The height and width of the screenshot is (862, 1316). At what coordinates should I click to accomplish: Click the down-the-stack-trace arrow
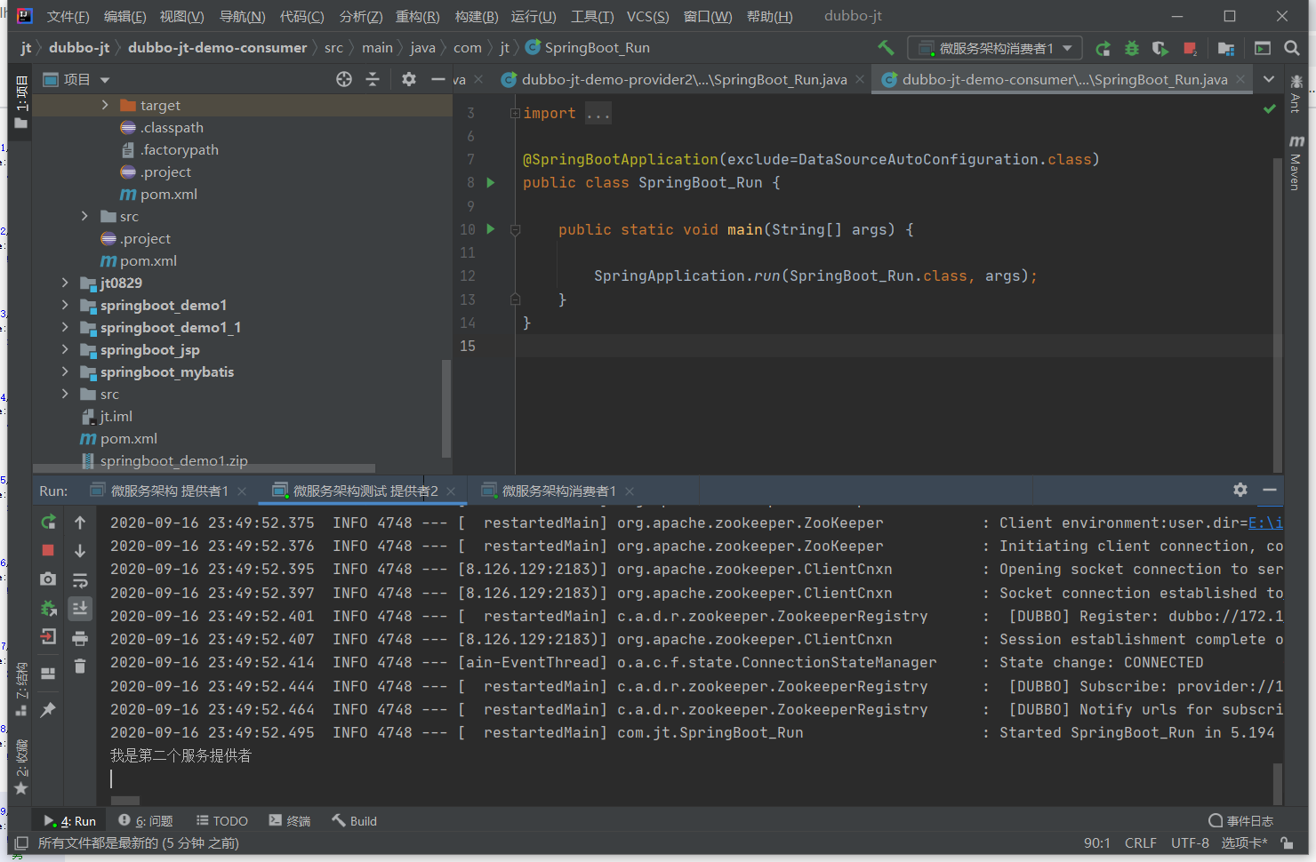pos(80,551)
